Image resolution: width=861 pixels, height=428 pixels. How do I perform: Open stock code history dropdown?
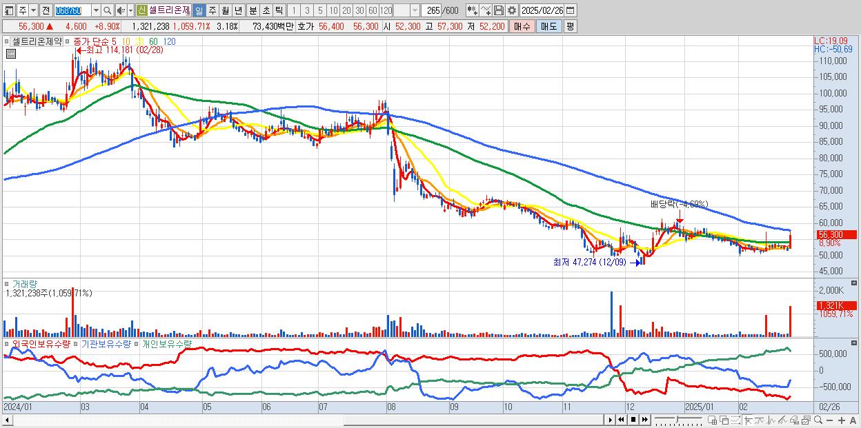[x=96, y=10]
